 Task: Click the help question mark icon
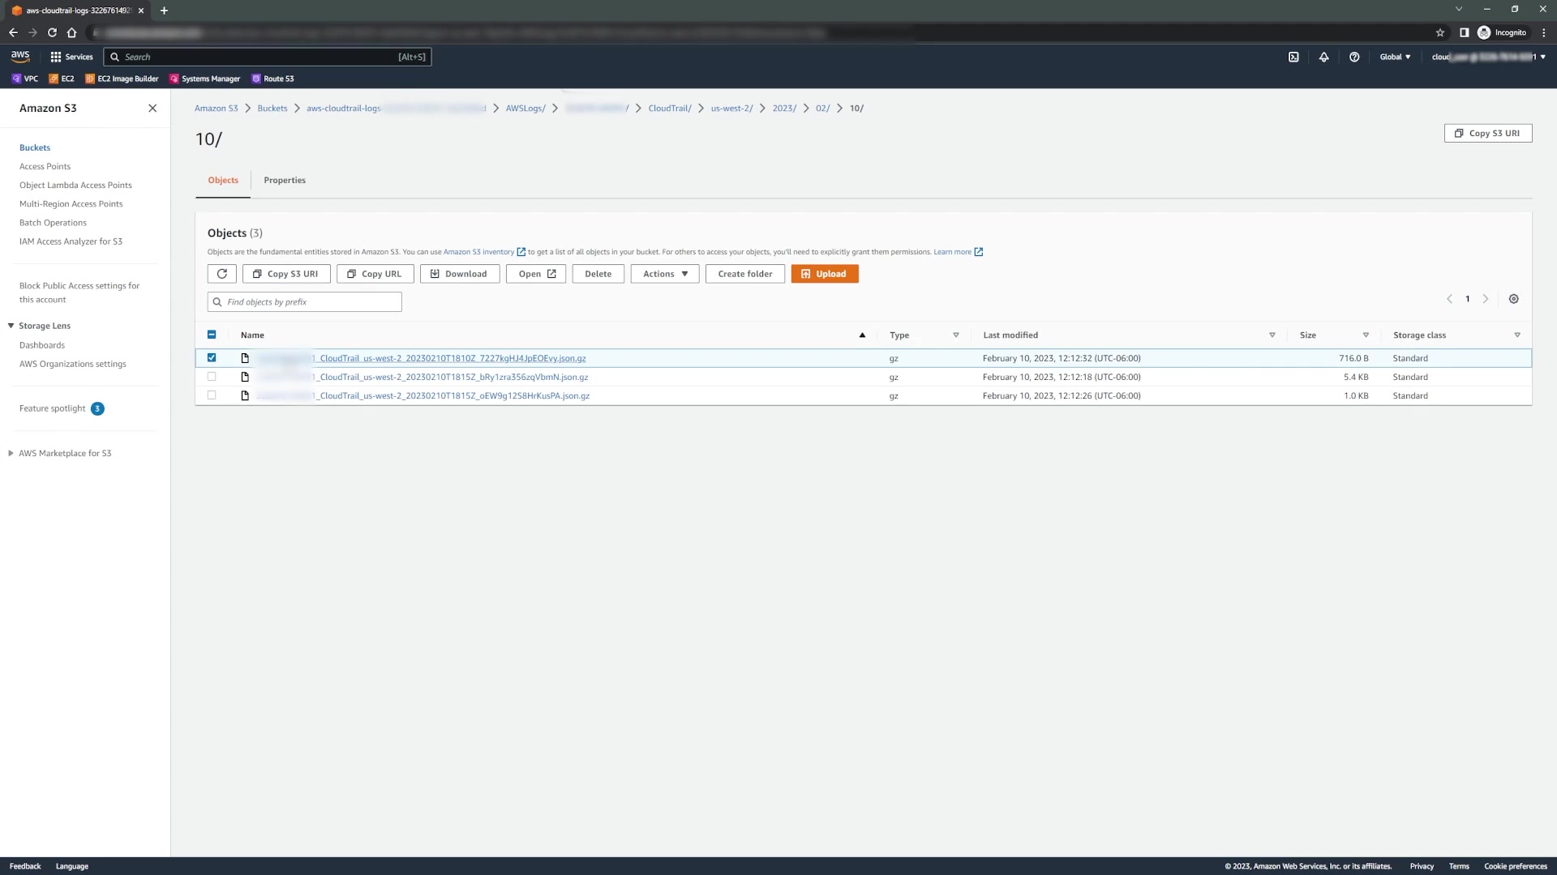coord(1354,57)
